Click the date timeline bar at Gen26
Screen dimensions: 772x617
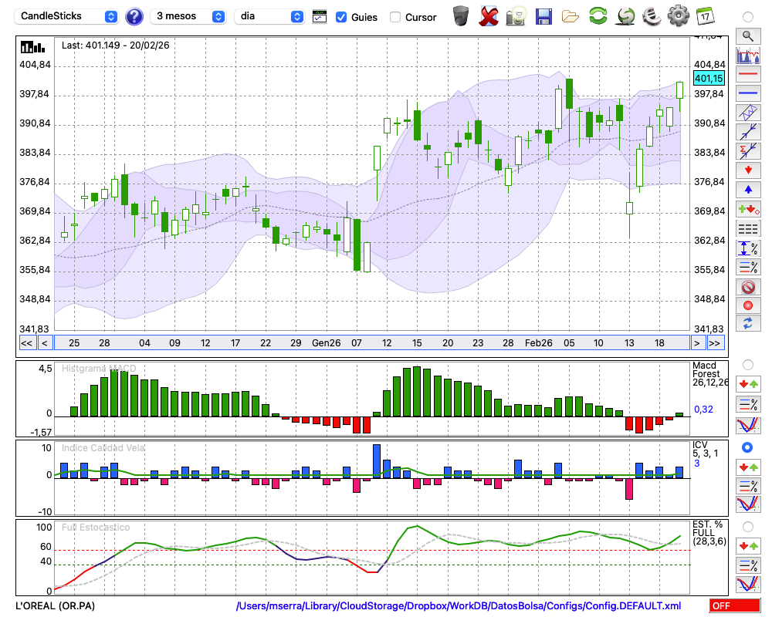pyautogui.click(x=326, y=342)
